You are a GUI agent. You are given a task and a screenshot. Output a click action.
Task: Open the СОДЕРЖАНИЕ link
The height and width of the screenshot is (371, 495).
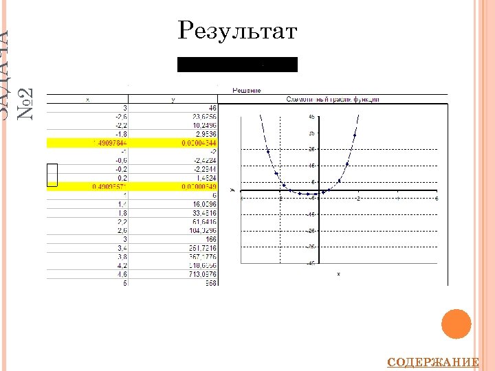coord(433,362)
